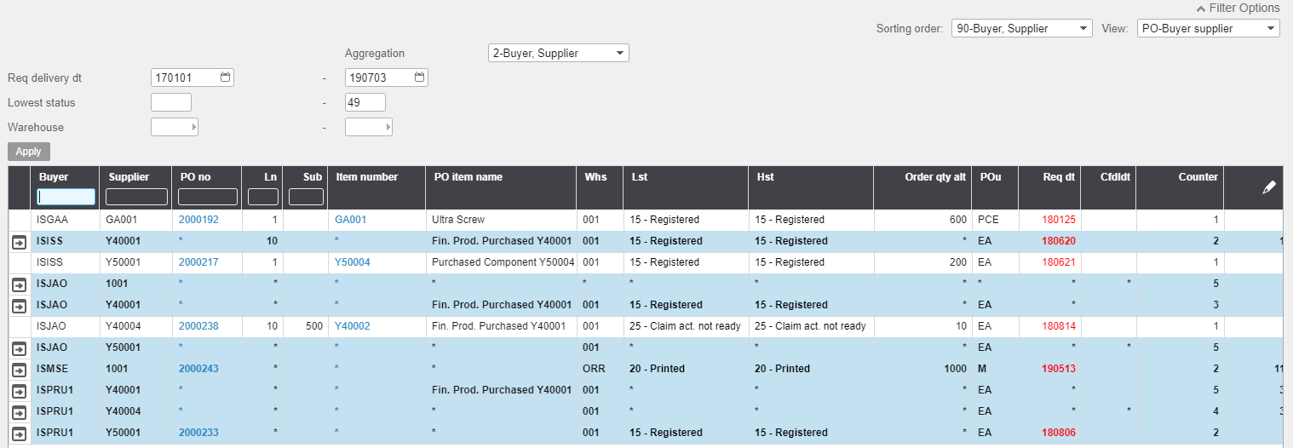The image size is (1293, 448).
Task: Open the Warehouse from-value lookup field
Action: [x=174, y=128]
